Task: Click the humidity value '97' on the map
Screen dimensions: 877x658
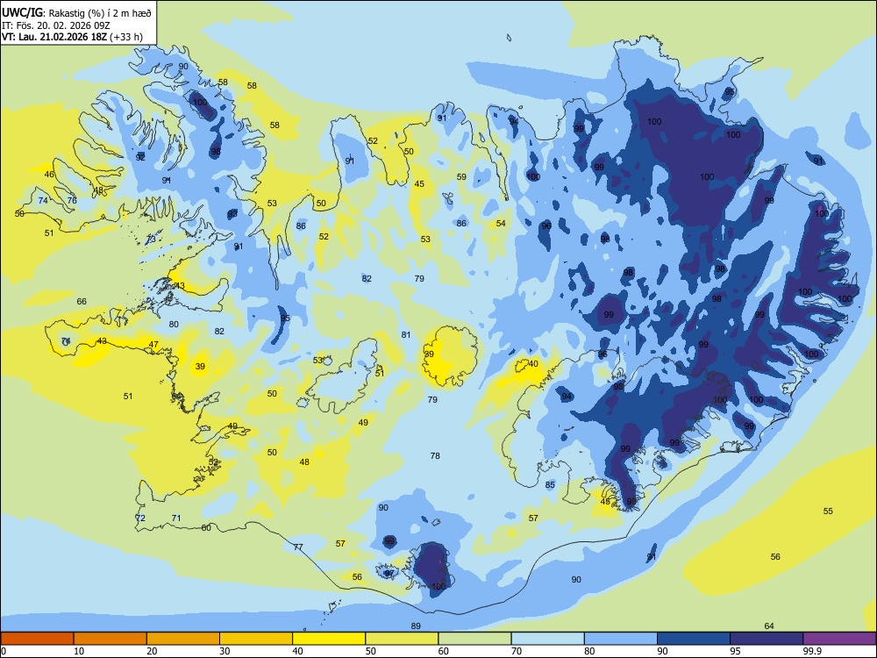Action: click(x=389, y=574)
